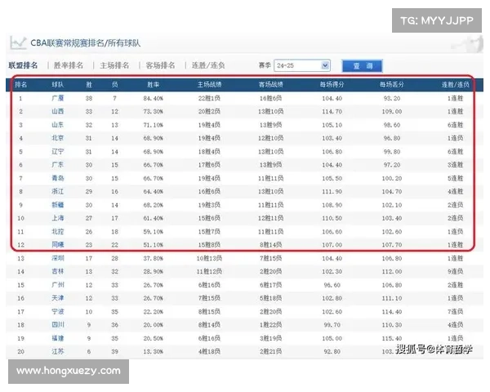Open the 广厦 team link
Viewport: 490px width, 392px height.
(58, 98)
